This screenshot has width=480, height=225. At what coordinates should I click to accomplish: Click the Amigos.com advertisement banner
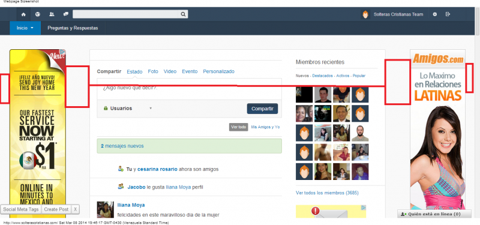tap(438, 130)
